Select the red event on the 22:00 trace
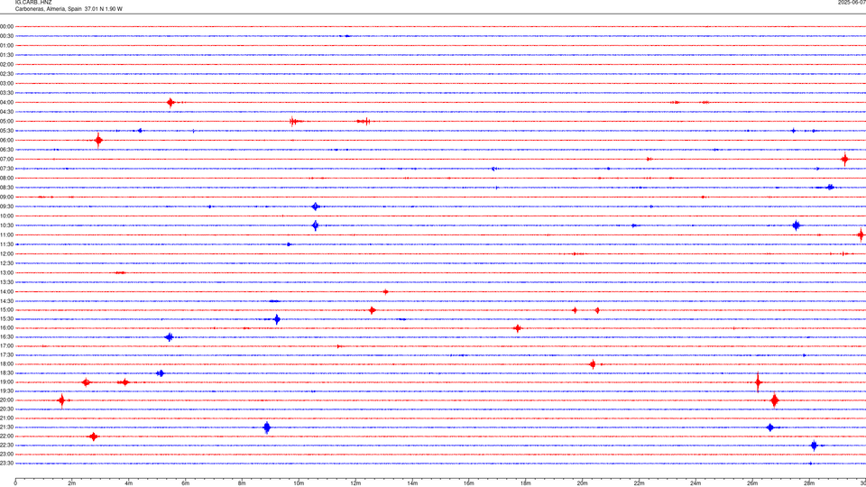The height and width of the screenshot is (487, 866). tap(93, 436)
